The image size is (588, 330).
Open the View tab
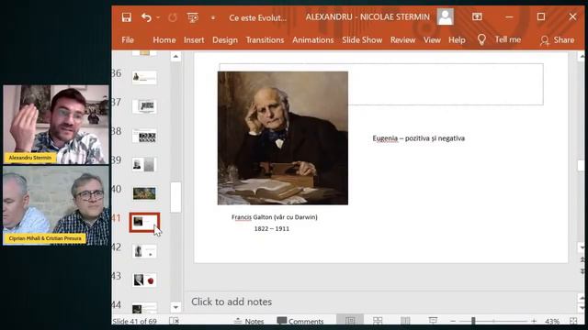click(x=432, y=39)
